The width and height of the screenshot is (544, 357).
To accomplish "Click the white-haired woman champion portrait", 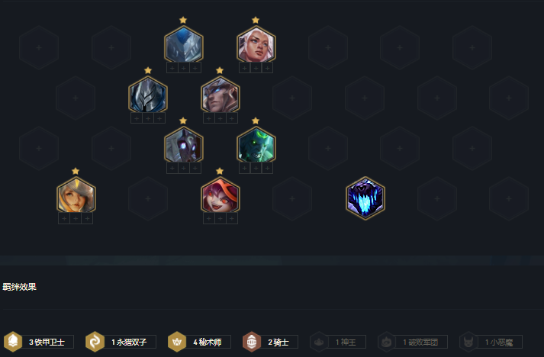I will tap(256, 46).
